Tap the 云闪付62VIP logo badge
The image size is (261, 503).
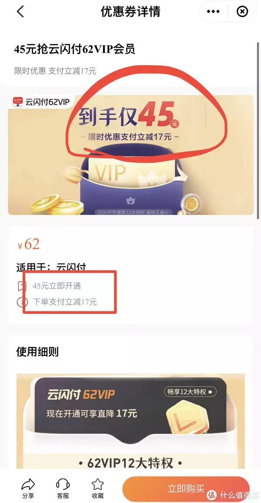41,102
